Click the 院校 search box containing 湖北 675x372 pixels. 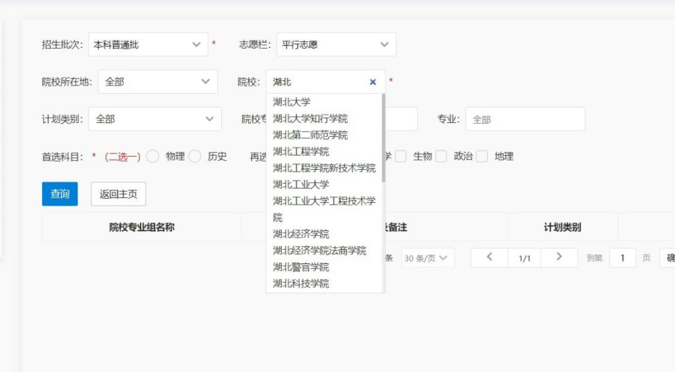[326, 82]
